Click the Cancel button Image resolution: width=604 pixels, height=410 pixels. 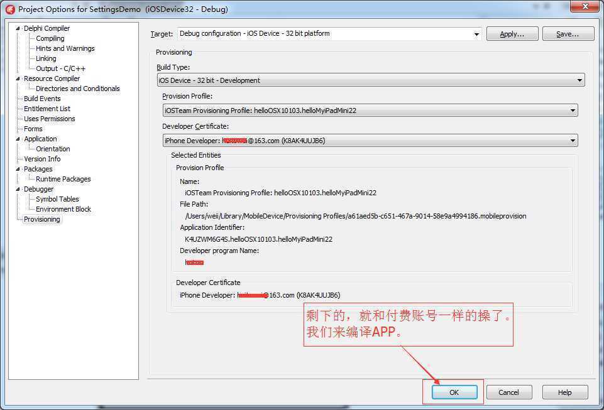(509, 392)
